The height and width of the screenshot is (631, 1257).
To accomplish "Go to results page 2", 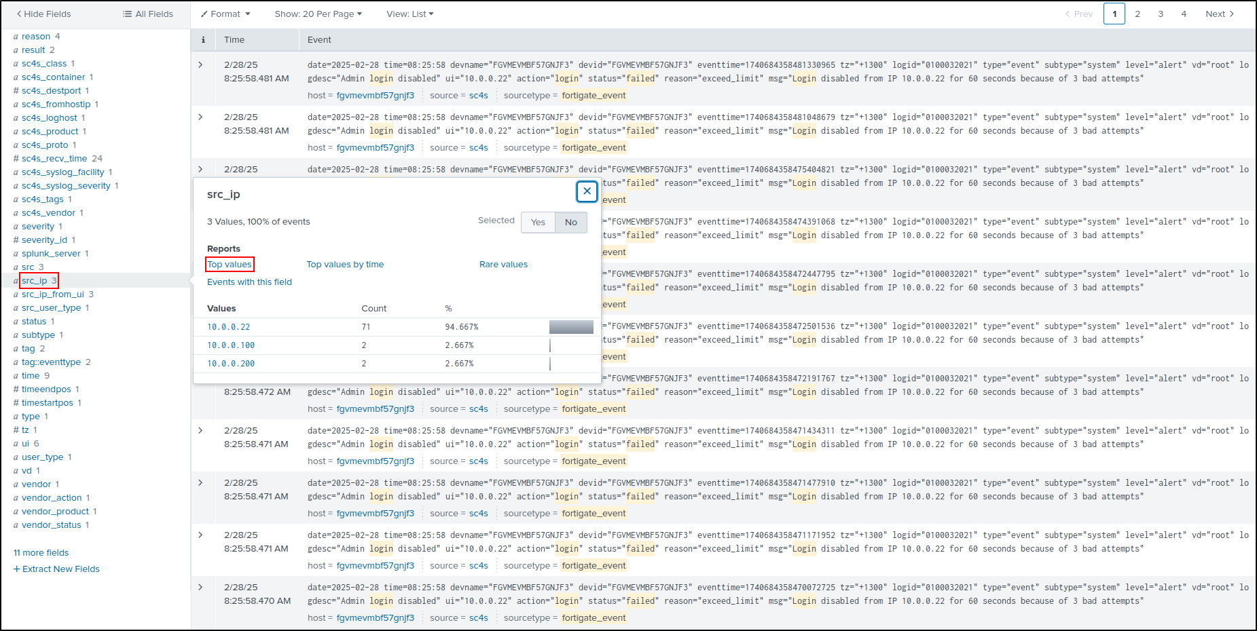I will tap(1137, 14).
